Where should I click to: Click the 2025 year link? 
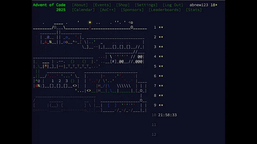(x=61, y=10)
